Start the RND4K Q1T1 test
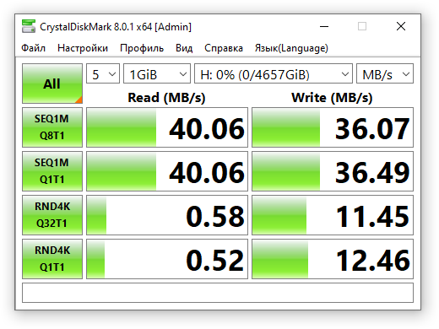439x329 pixels. 52,259
